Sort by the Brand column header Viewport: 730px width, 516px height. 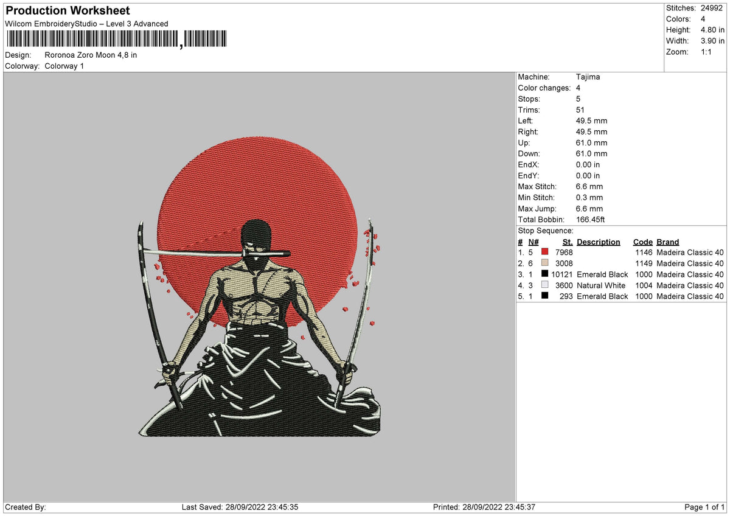coord(667,242)
